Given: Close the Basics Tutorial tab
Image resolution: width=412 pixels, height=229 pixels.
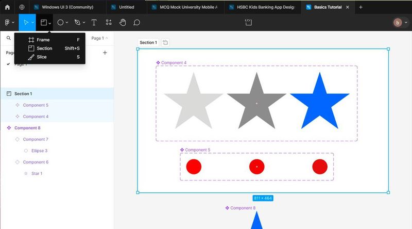Looking at the screenshot, I should (x=347, y=7).
